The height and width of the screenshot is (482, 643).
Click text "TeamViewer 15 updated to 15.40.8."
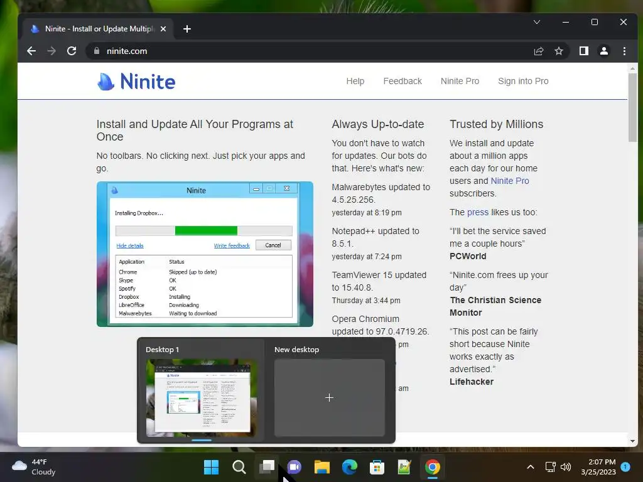[x=379, y=281]
